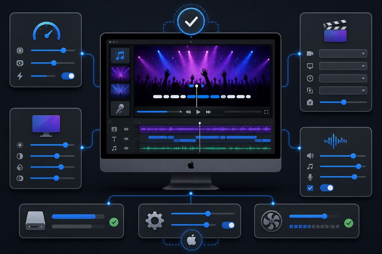Click the CPU chip icon
Image resolution: width=382 pixels, height=254 pixels.
click(20, 51)
